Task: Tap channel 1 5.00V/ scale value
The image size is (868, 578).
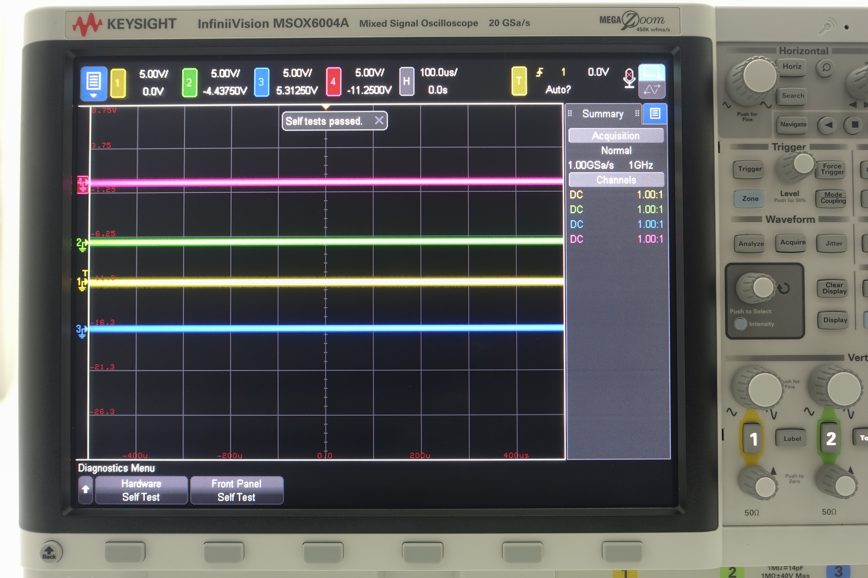Action: click(153, 74)
